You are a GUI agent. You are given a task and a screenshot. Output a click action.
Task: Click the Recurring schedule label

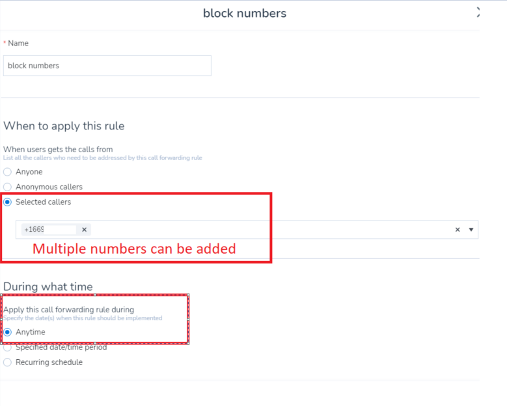tap(49, 362)
